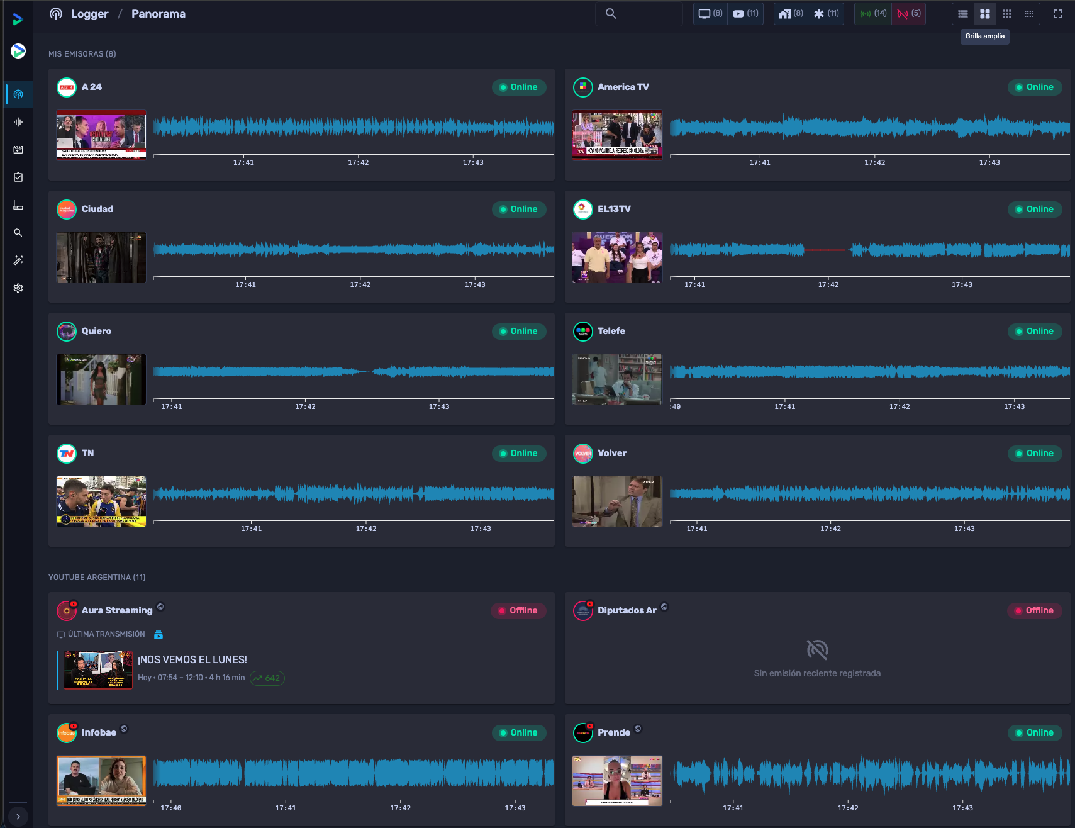The height and width of the screenshot is (828, 1075).
Task: Open the America TV station logo
Action: [x=583, y=87]
